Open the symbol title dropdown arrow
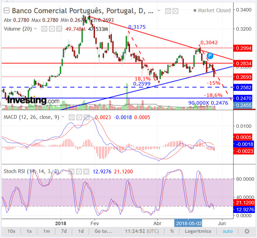 coord(159,11)
